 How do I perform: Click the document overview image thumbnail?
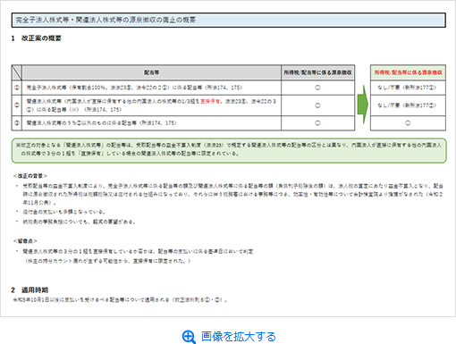pos(228,158)
